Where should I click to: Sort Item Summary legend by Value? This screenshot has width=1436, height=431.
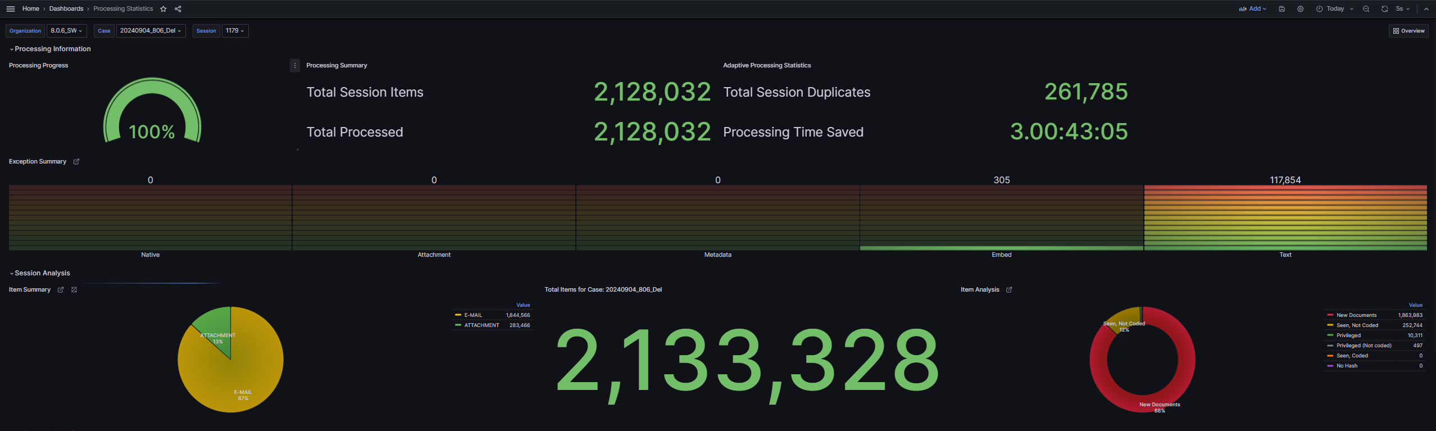(523, 305)
